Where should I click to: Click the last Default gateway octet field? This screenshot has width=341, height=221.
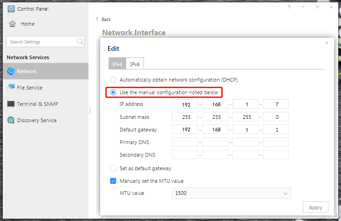click(x=275, y=129)
